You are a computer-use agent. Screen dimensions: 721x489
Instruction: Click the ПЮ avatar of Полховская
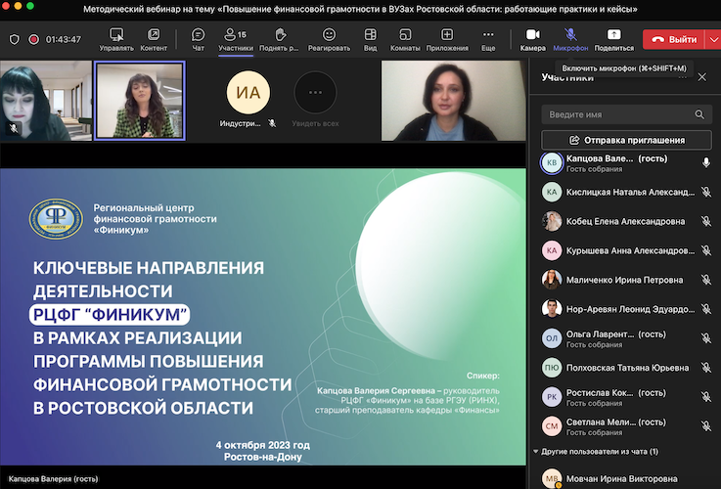pyautogui.click(x=552, y=368)
